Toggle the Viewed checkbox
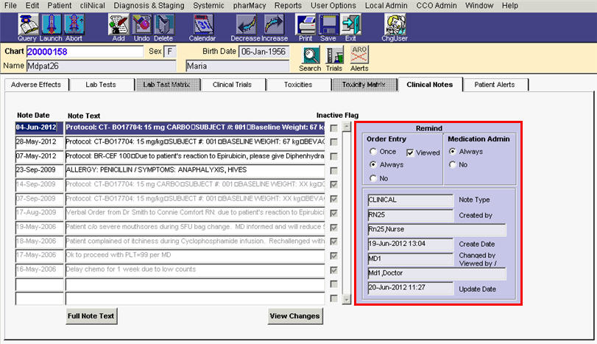The width and height of the screenshot is (597, 344). pos(411,152)
